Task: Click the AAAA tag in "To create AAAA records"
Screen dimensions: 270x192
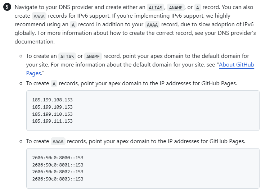Action: (58, 141)
